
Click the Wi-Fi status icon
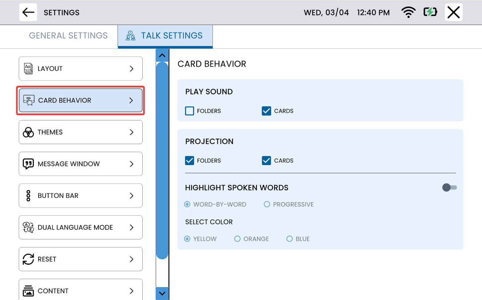click(x=408, y=13)
